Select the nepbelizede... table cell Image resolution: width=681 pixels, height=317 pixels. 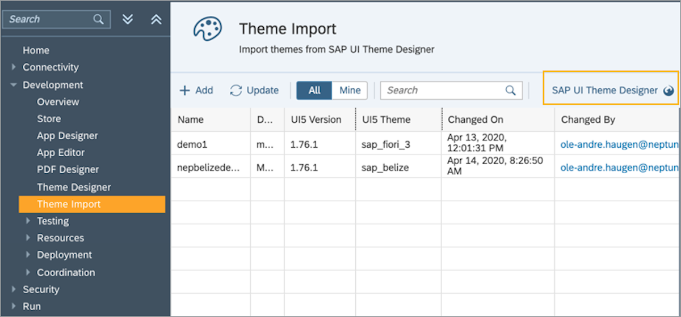(211, 168)
